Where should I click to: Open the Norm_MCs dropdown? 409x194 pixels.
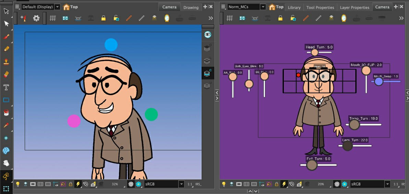coord(263,7)
